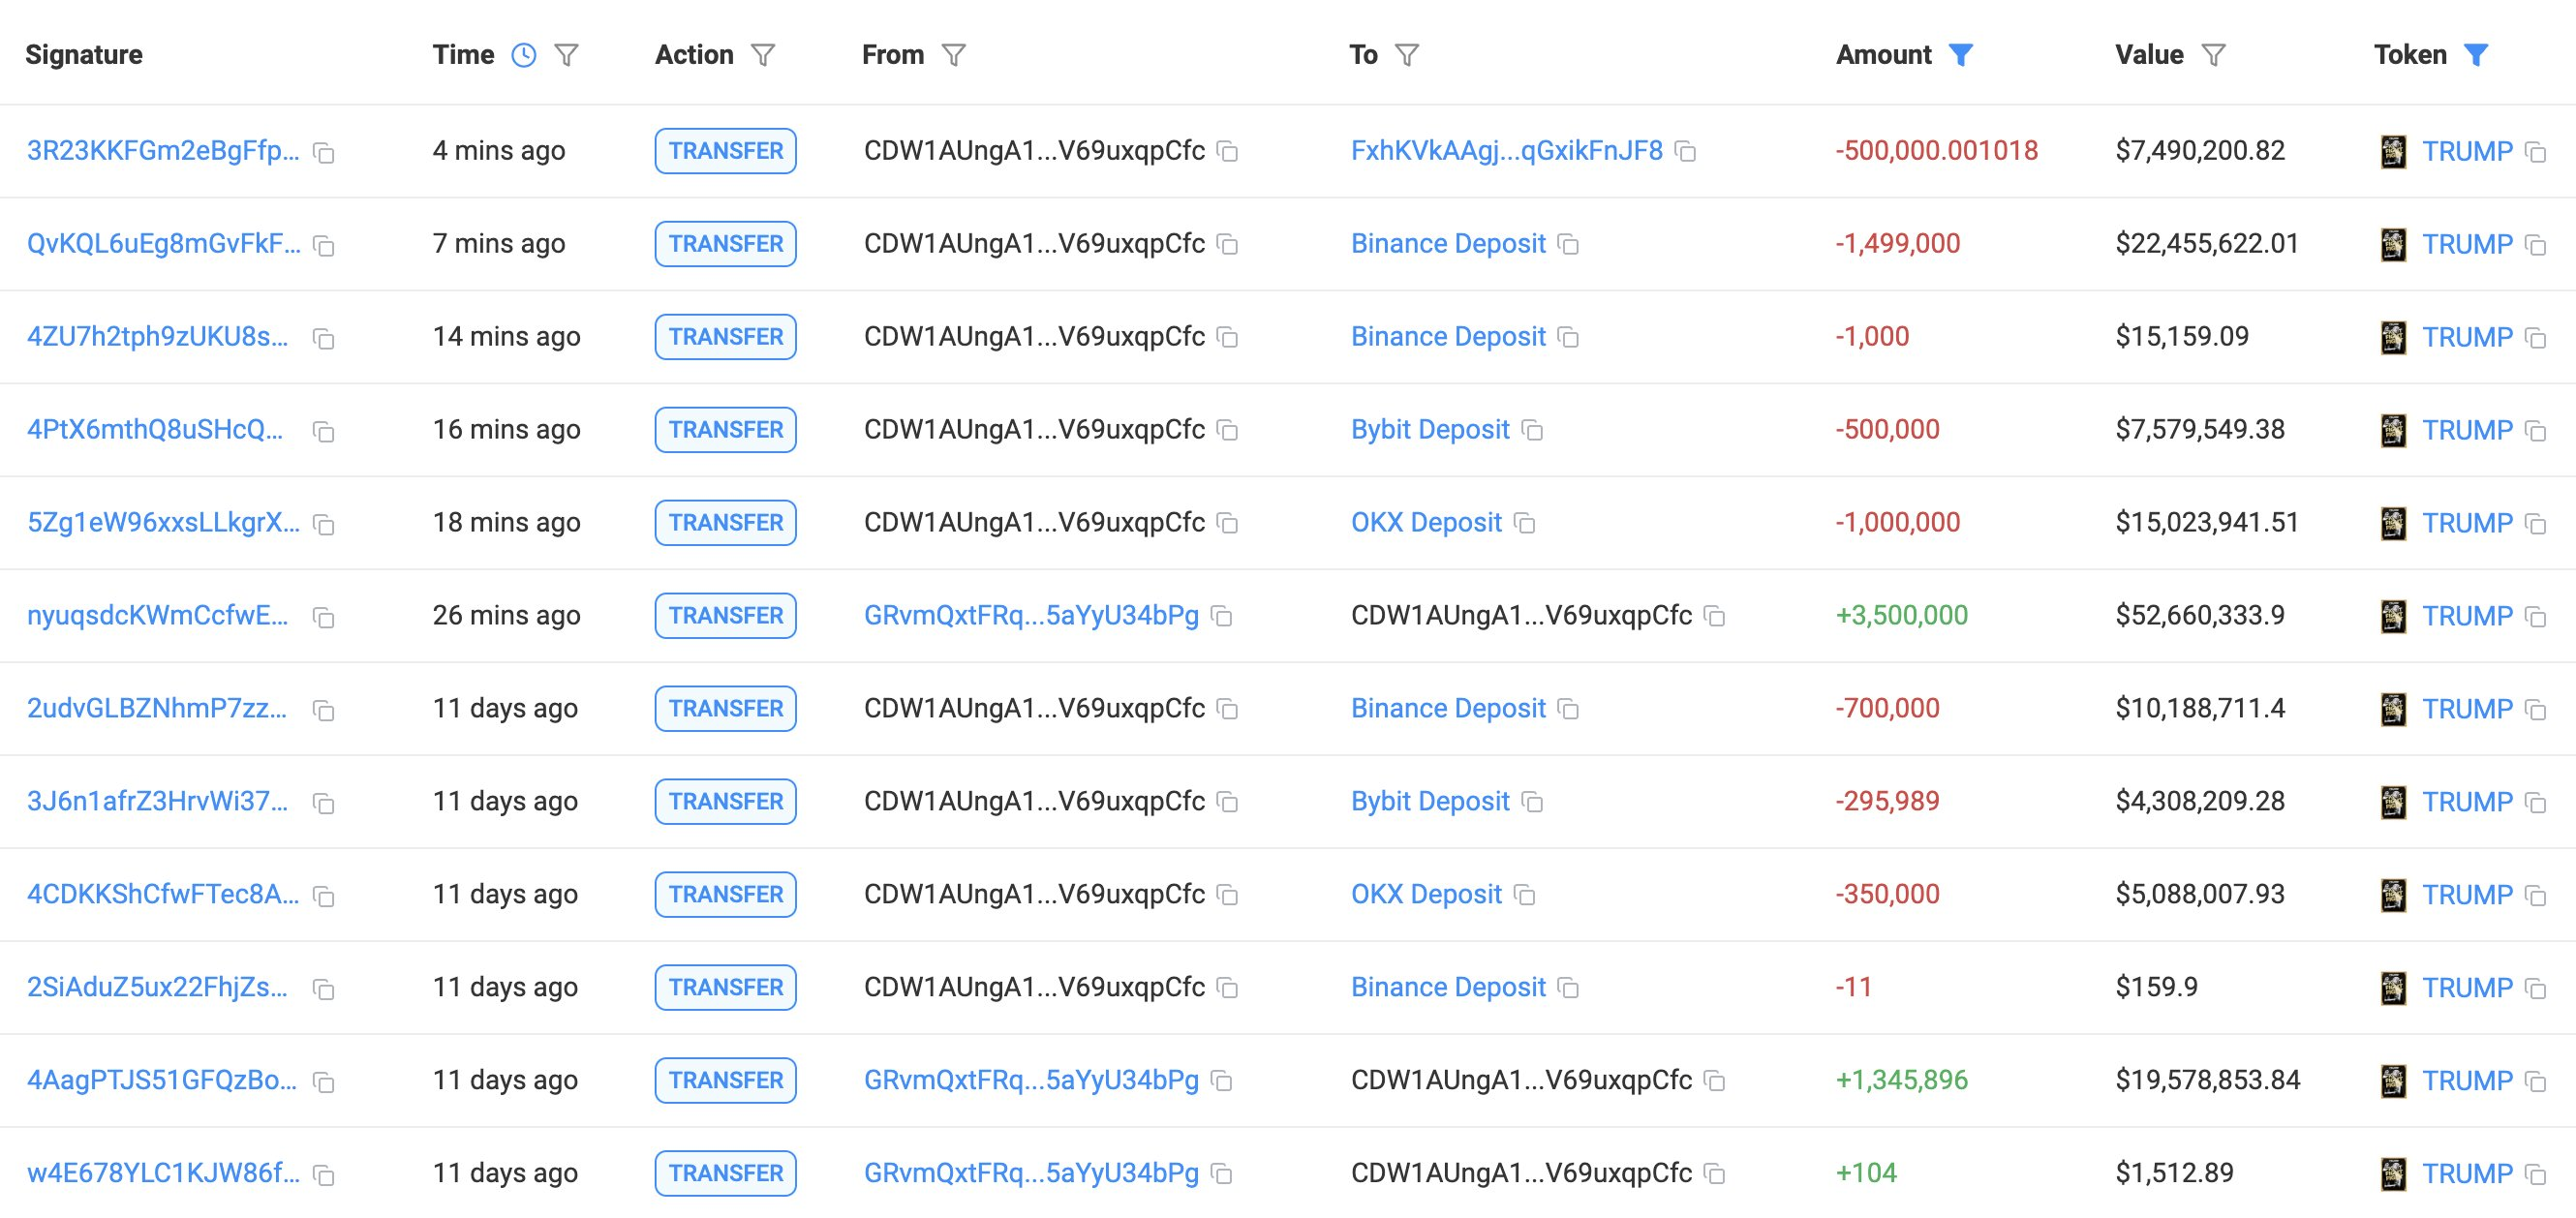Open the OKX Deposit link in the 18-mins row
Screen dimensions: 2576x1218
tap(1425, 522)
